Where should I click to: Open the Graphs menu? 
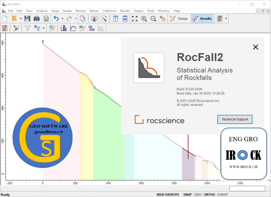point(138,11)
